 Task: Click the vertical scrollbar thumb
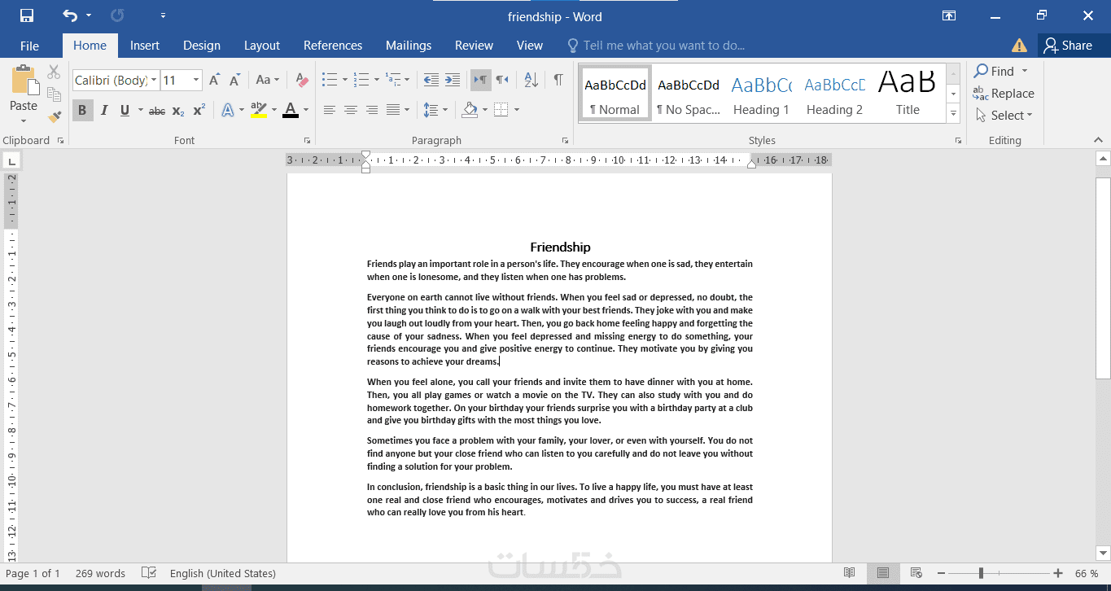(1103, 278)
